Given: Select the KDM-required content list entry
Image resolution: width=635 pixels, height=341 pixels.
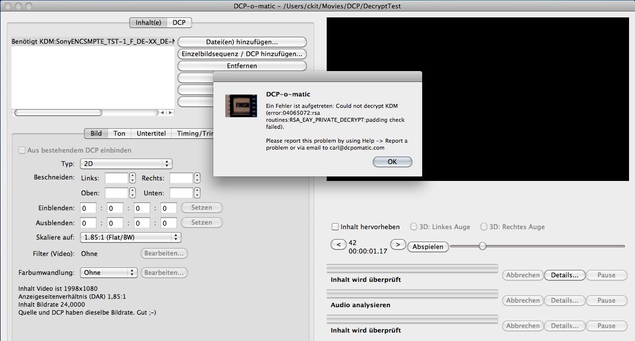Looking at the screenshot, I should pyautogui.click(x=93, y=42).
